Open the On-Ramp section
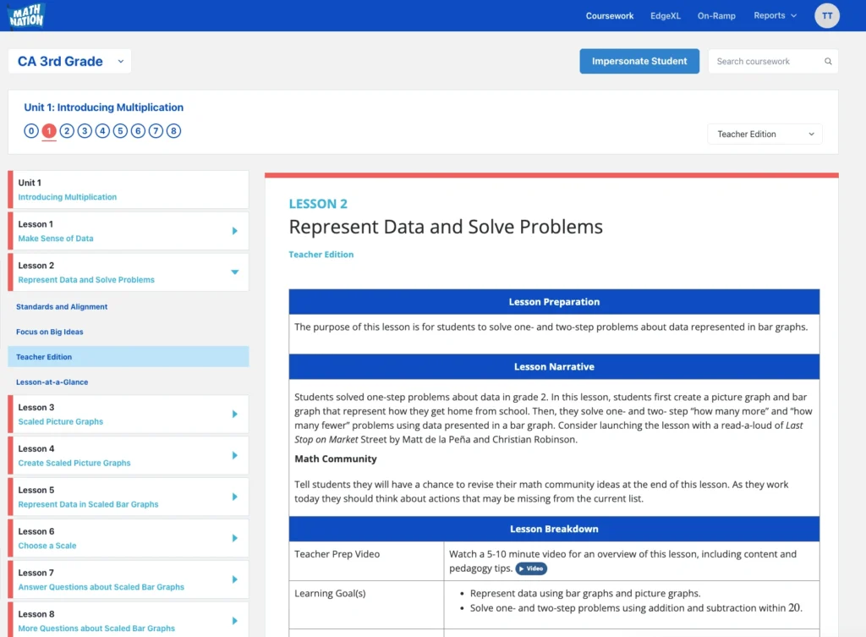 point(716,15)
